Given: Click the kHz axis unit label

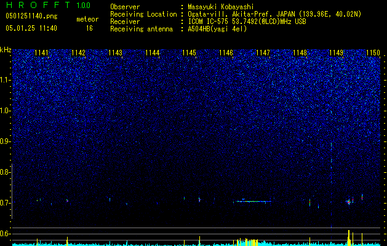Looking at the screenshot, I should 6,50.
